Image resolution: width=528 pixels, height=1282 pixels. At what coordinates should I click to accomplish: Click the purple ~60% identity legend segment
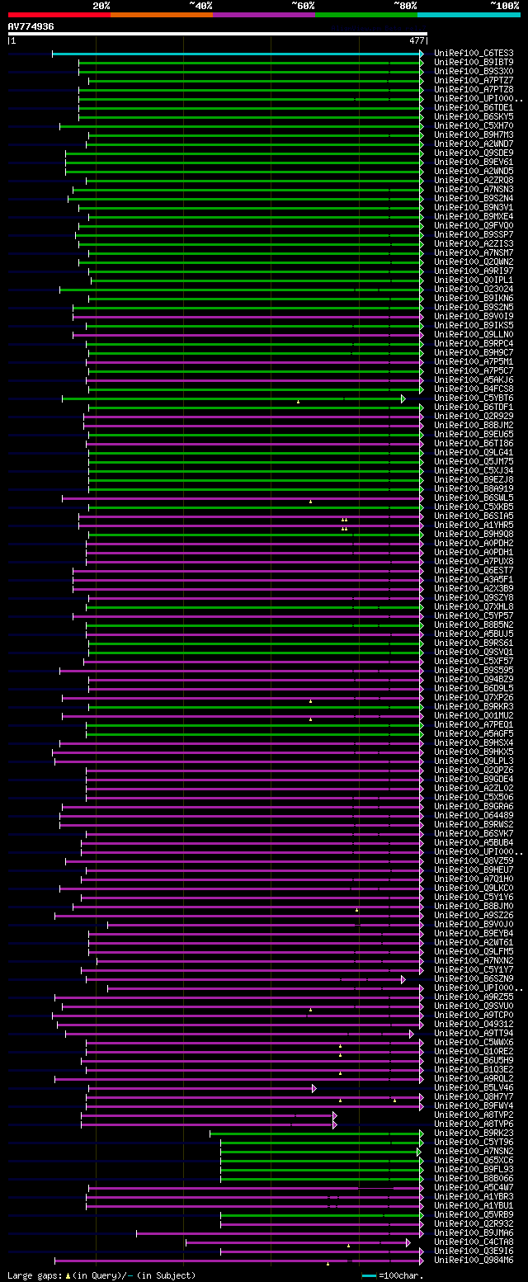coord(263,15)
